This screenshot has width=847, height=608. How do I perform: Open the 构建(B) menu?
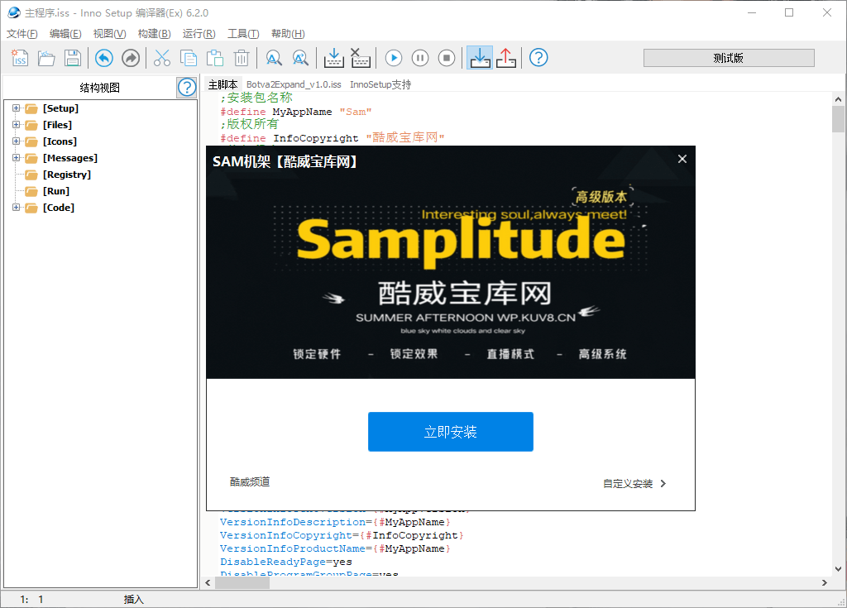155,34
